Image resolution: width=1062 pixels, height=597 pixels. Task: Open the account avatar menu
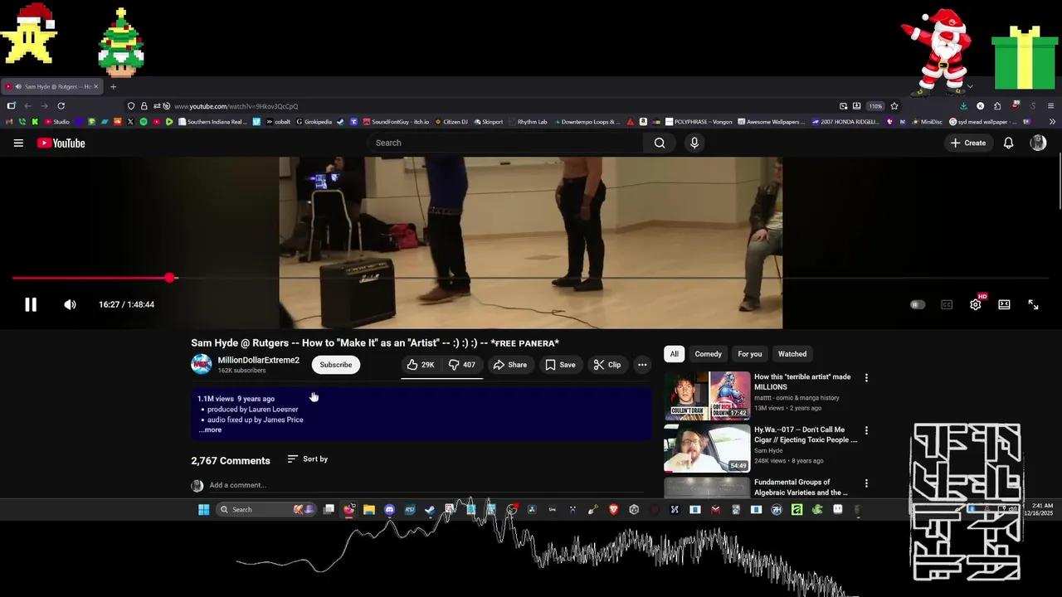coord(1038,143)
